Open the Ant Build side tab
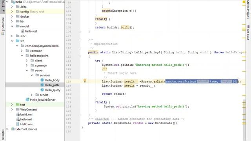 coord(248,33)
